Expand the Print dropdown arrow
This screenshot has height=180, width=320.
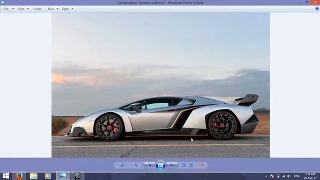pos(28,9)
